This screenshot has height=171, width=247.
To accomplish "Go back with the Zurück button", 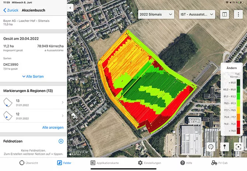I will coord(11,10).
